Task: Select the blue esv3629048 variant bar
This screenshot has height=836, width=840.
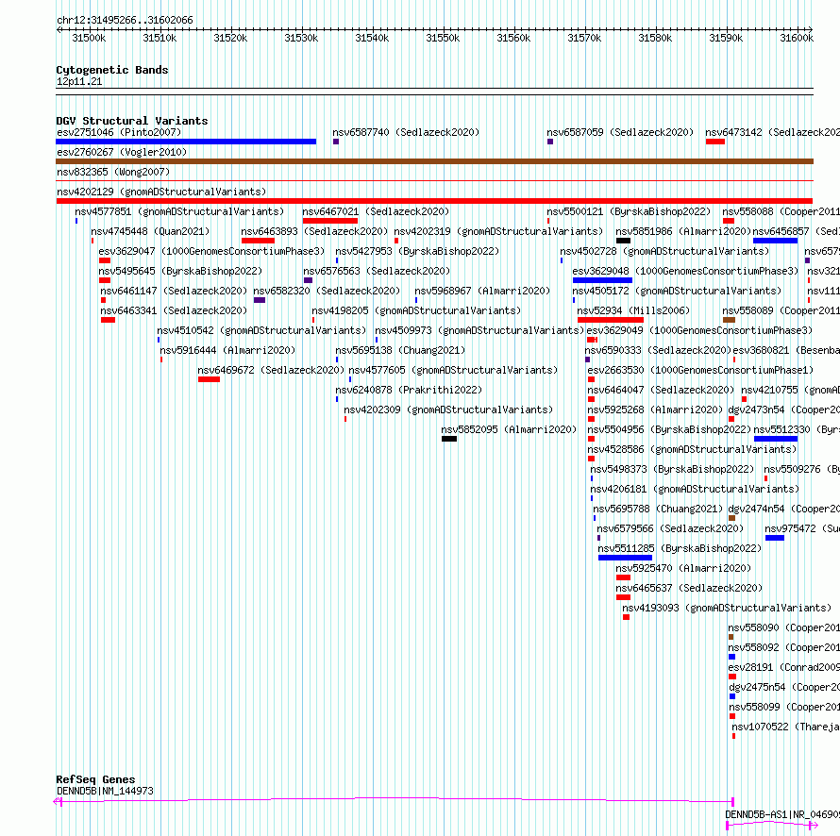Action: click(x=602, y=280)
